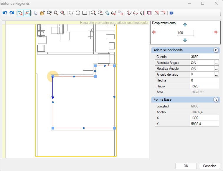Click the delete region icon with red X
Image resolution: width=223 pixels, height=171 pixels.
click(x=114, y=13)
